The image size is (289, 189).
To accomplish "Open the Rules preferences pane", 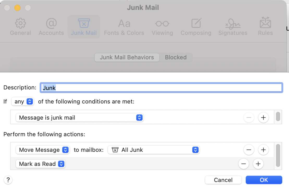I will pos(265,27).
